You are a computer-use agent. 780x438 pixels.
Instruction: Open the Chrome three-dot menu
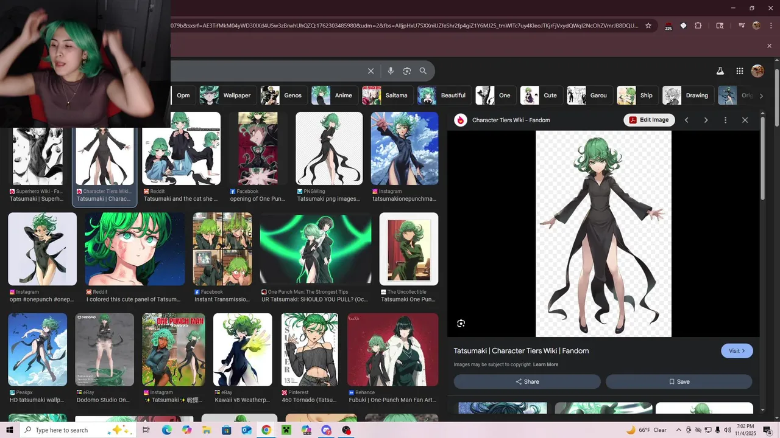click(x=770, y=26)
